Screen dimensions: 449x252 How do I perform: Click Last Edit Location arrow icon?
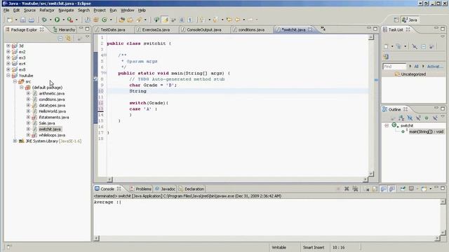pos(229,20)
